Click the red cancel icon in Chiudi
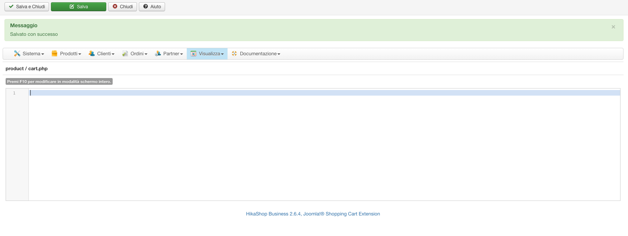Viewport: 628px width, 236px height. (115, 6)
